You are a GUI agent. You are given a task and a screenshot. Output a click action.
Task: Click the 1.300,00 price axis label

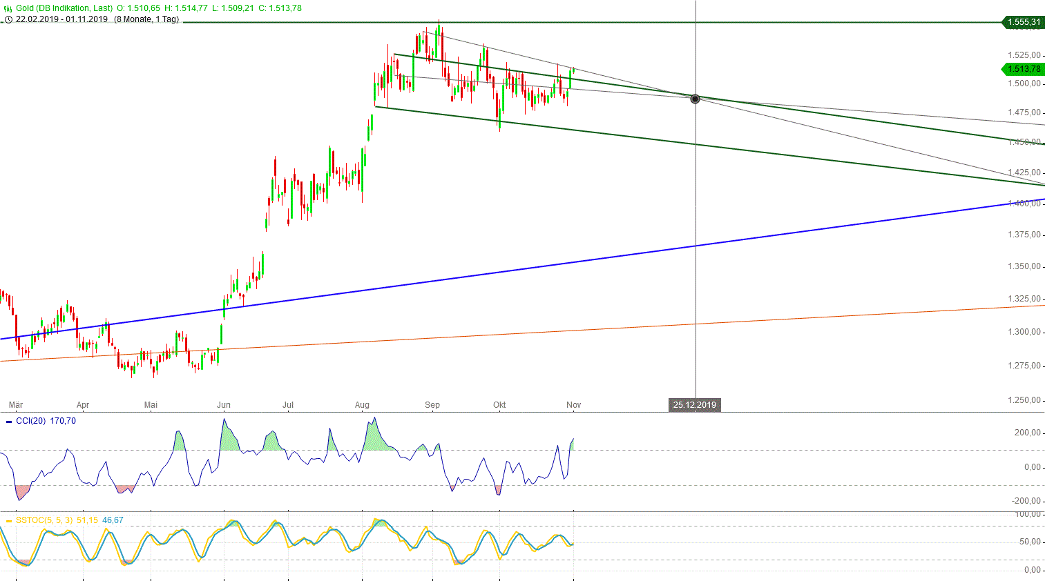[1024, 332]
